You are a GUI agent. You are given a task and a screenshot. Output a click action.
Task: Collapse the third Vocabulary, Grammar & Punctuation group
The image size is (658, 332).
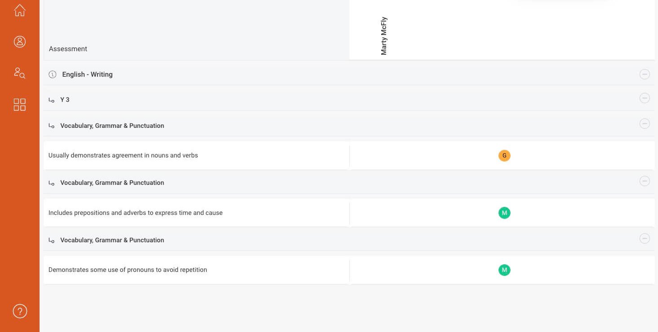point(645,238)
